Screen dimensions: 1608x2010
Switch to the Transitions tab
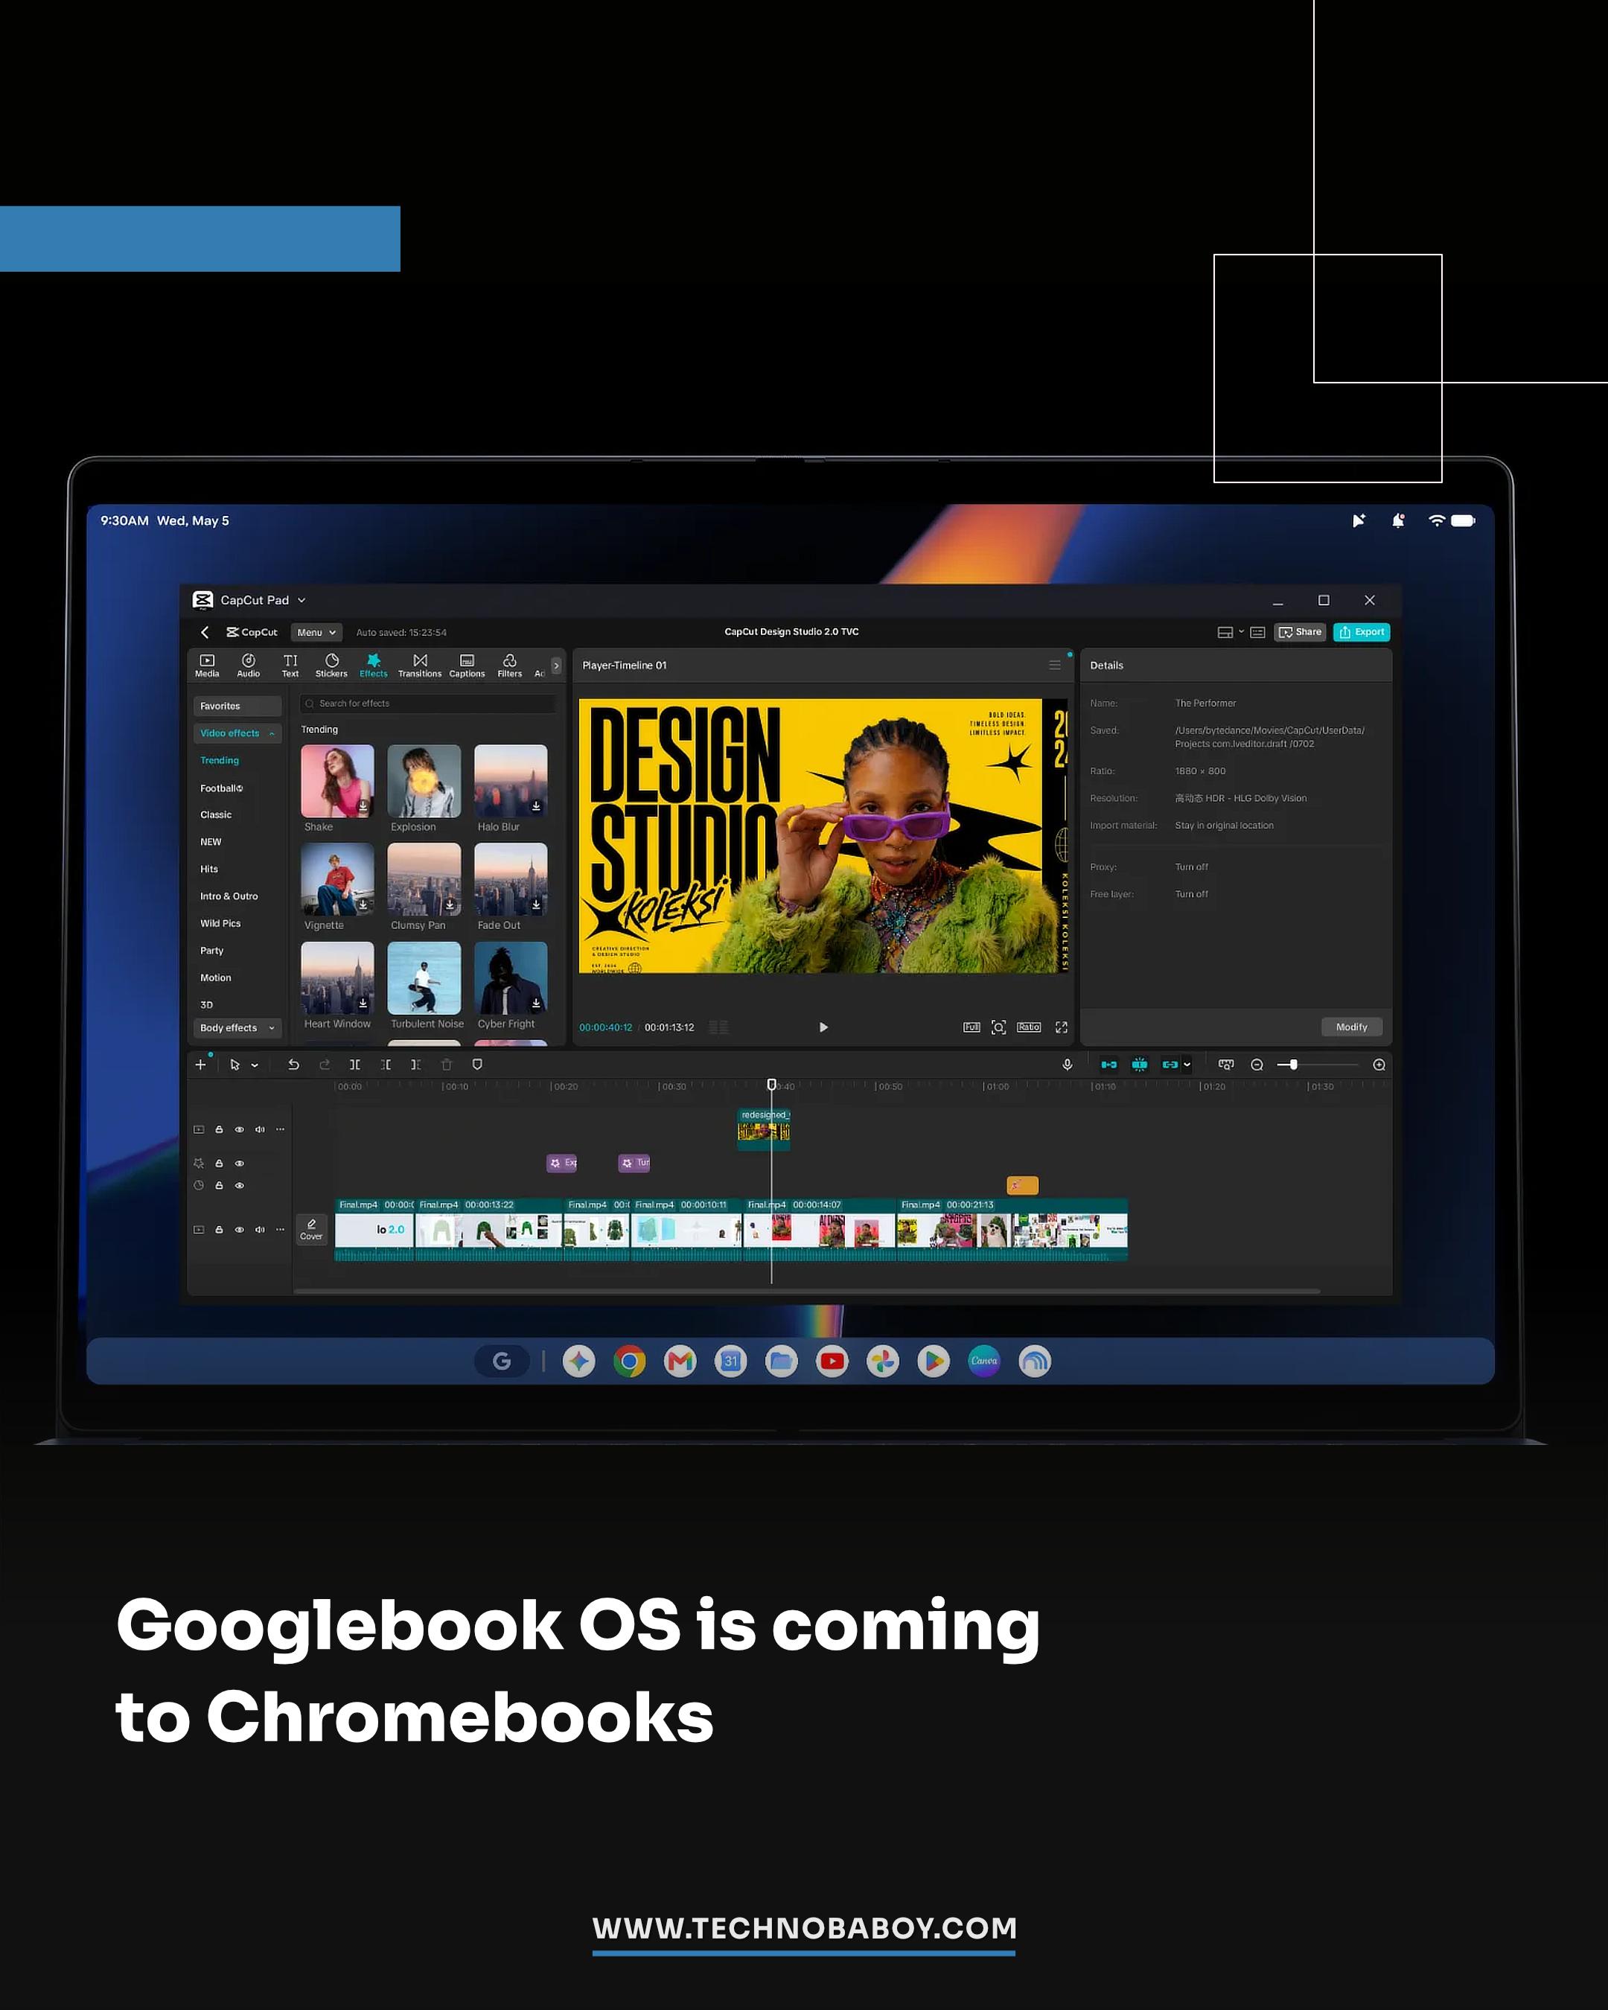(x=419, y=666)
